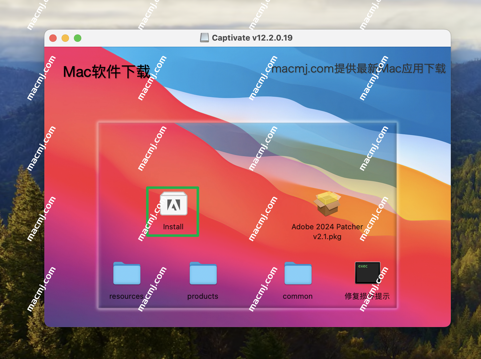Open the common folder icon

point(298,273)
